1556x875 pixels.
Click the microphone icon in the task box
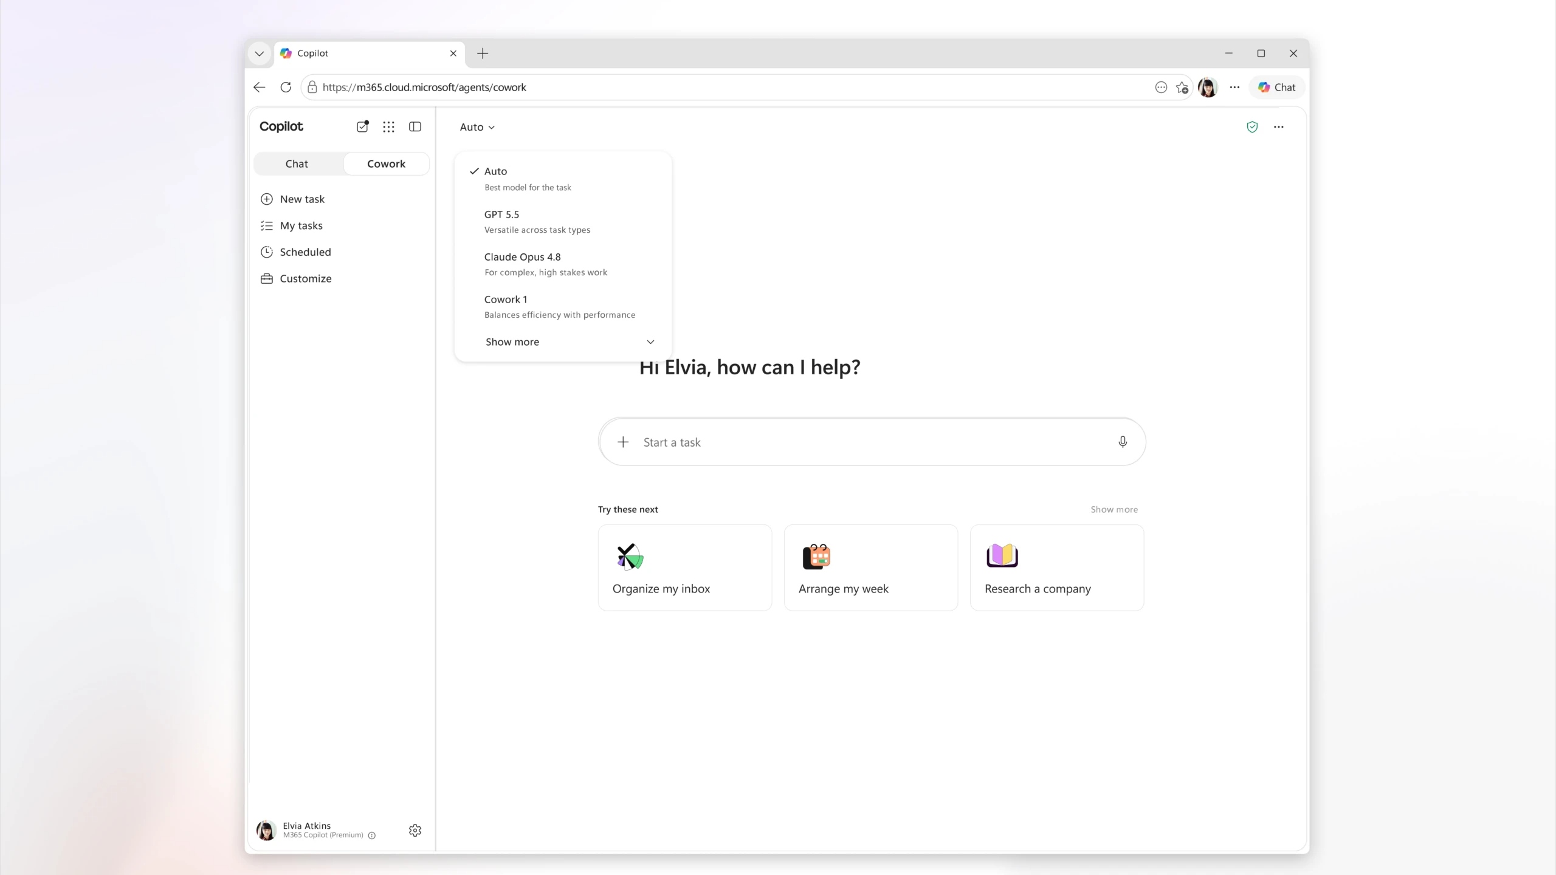(1123, 442)
